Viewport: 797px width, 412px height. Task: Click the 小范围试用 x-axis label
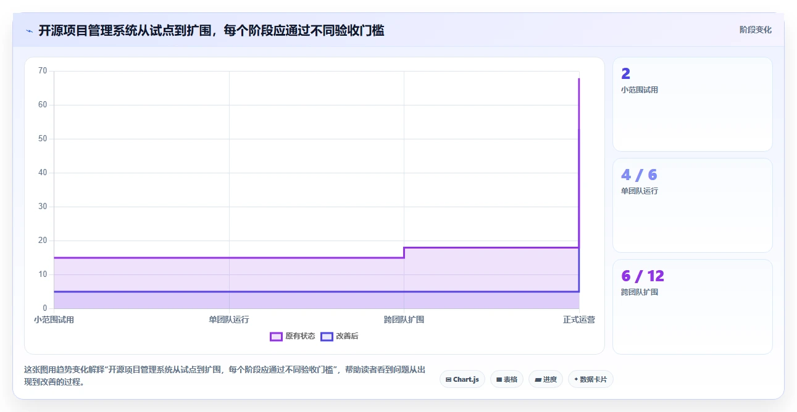pos(54,319)
